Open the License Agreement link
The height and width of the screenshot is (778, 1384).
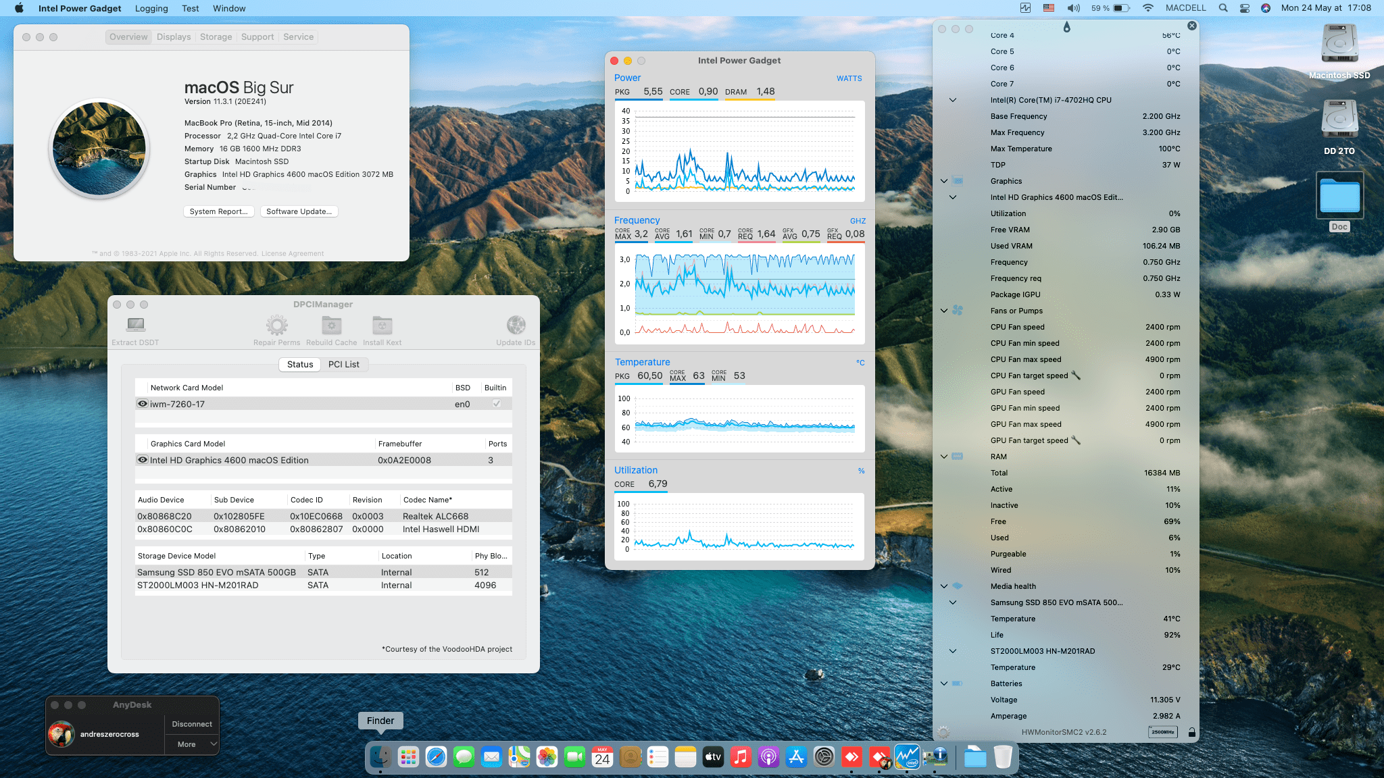tap(293, 254)
